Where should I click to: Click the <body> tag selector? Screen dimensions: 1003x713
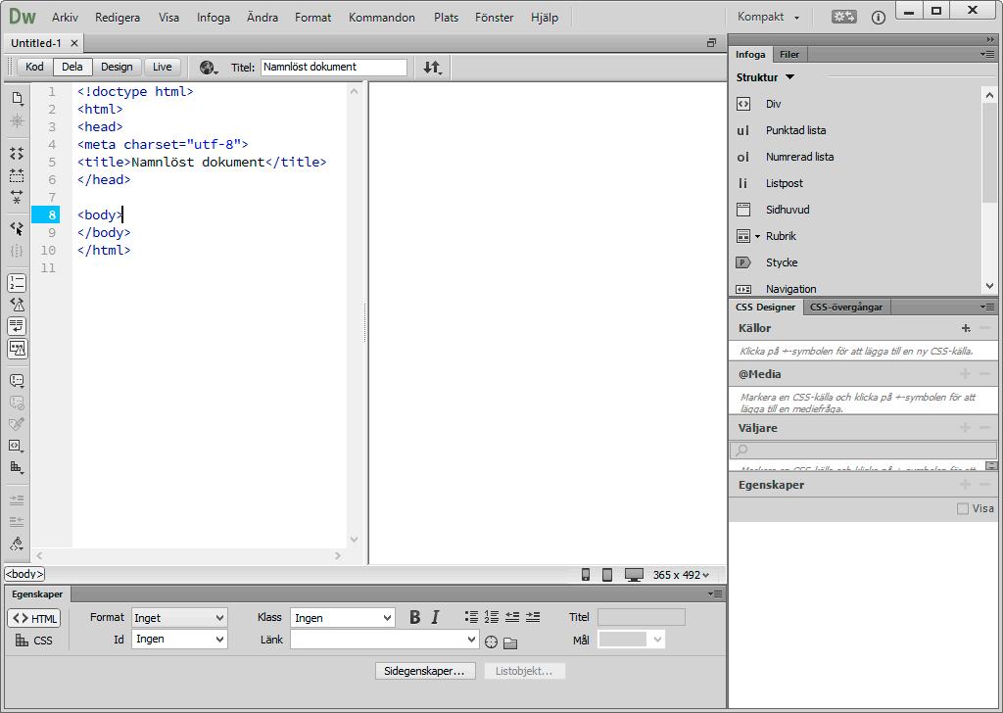[24, 574]
